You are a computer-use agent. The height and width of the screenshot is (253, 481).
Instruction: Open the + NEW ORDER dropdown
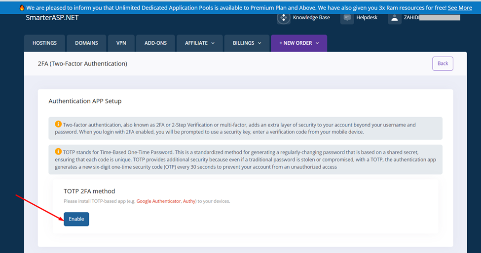[298, 43]
